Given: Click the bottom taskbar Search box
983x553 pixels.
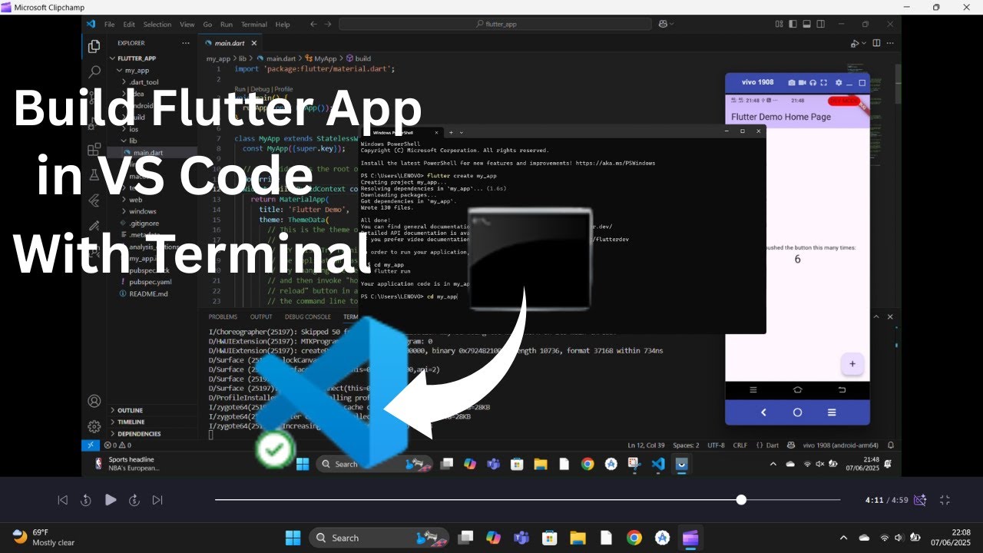Looking at the screenshot, I should click(379, 538).
